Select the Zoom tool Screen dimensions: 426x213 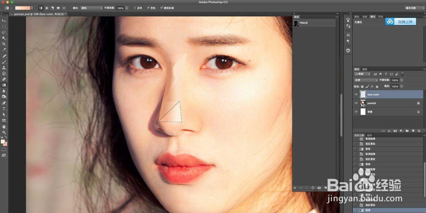click(4, 133)
